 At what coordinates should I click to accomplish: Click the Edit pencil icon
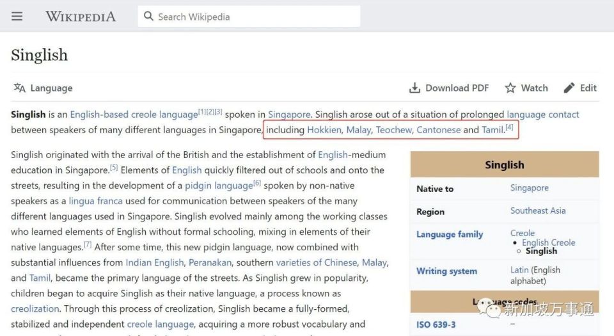pyautogui.click(x=569, y=88)
